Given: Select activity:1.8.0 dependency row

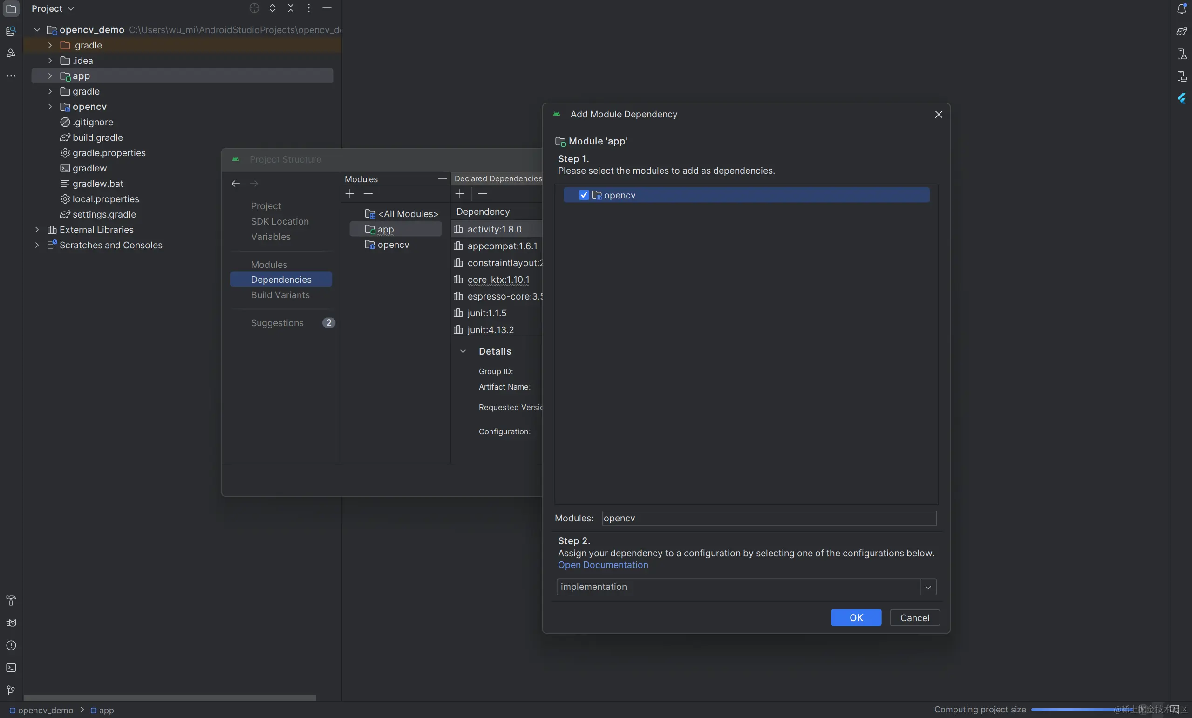Looking at the screenshot, I should (497, 229).
